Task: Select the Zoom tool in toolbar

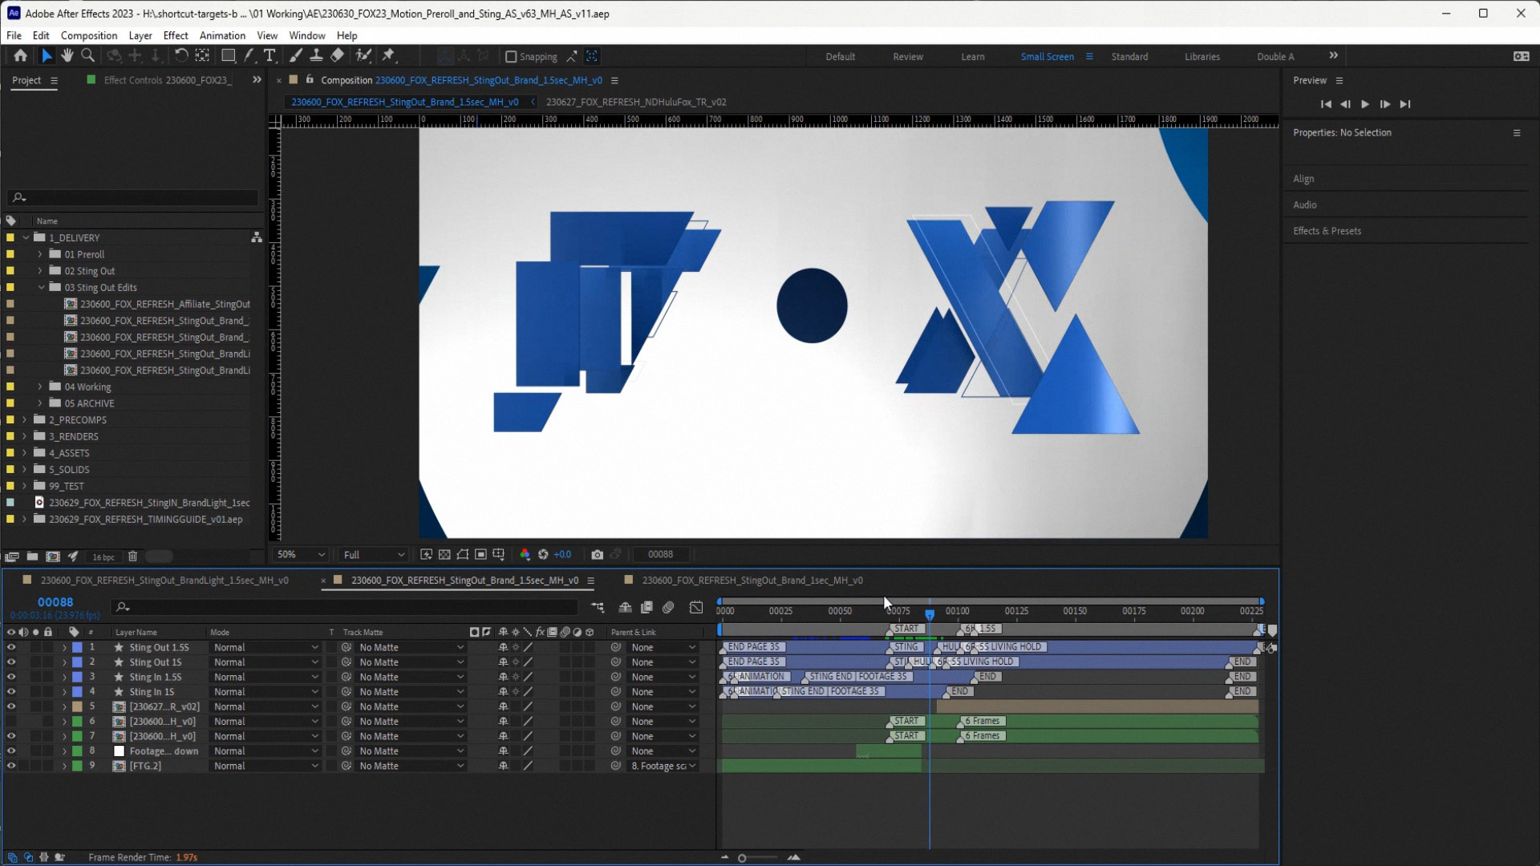Action: coord(88,55)
